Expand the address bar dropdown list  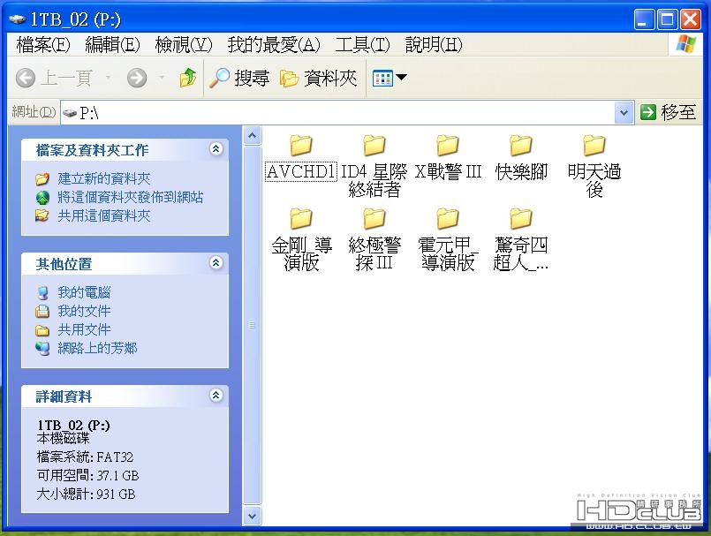click(624, 112)
